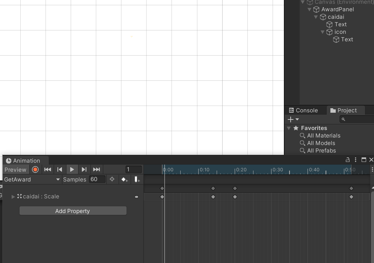
Task: Click the Project search field
Action: [x=357, y=119]
